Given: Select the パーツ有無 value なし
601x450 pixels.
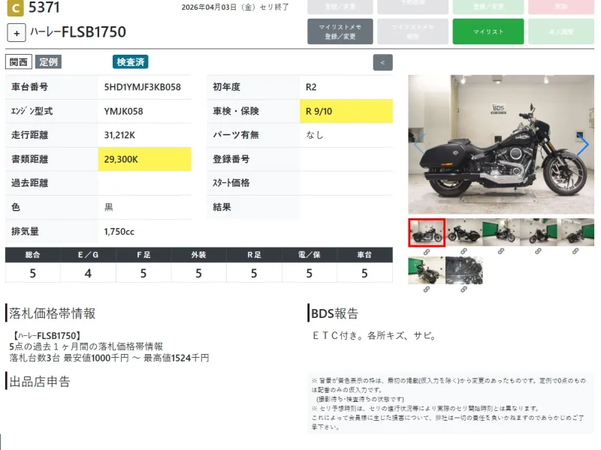Looking at the screenshot, I should tap(314, 135).
